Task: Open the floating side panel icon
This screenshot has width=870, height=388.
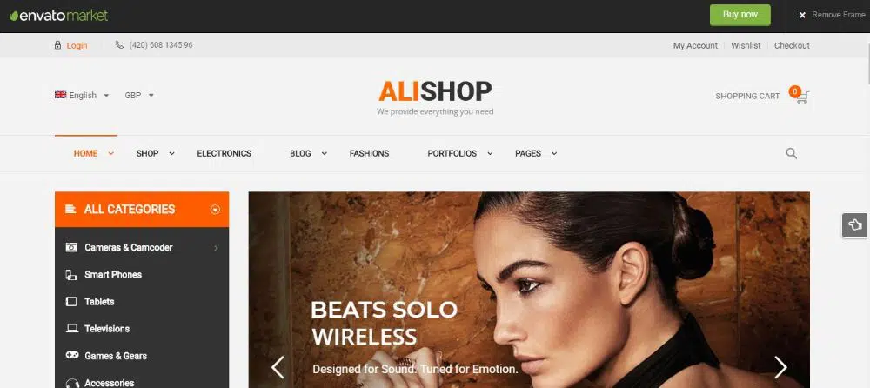Action: click(854, 224)
